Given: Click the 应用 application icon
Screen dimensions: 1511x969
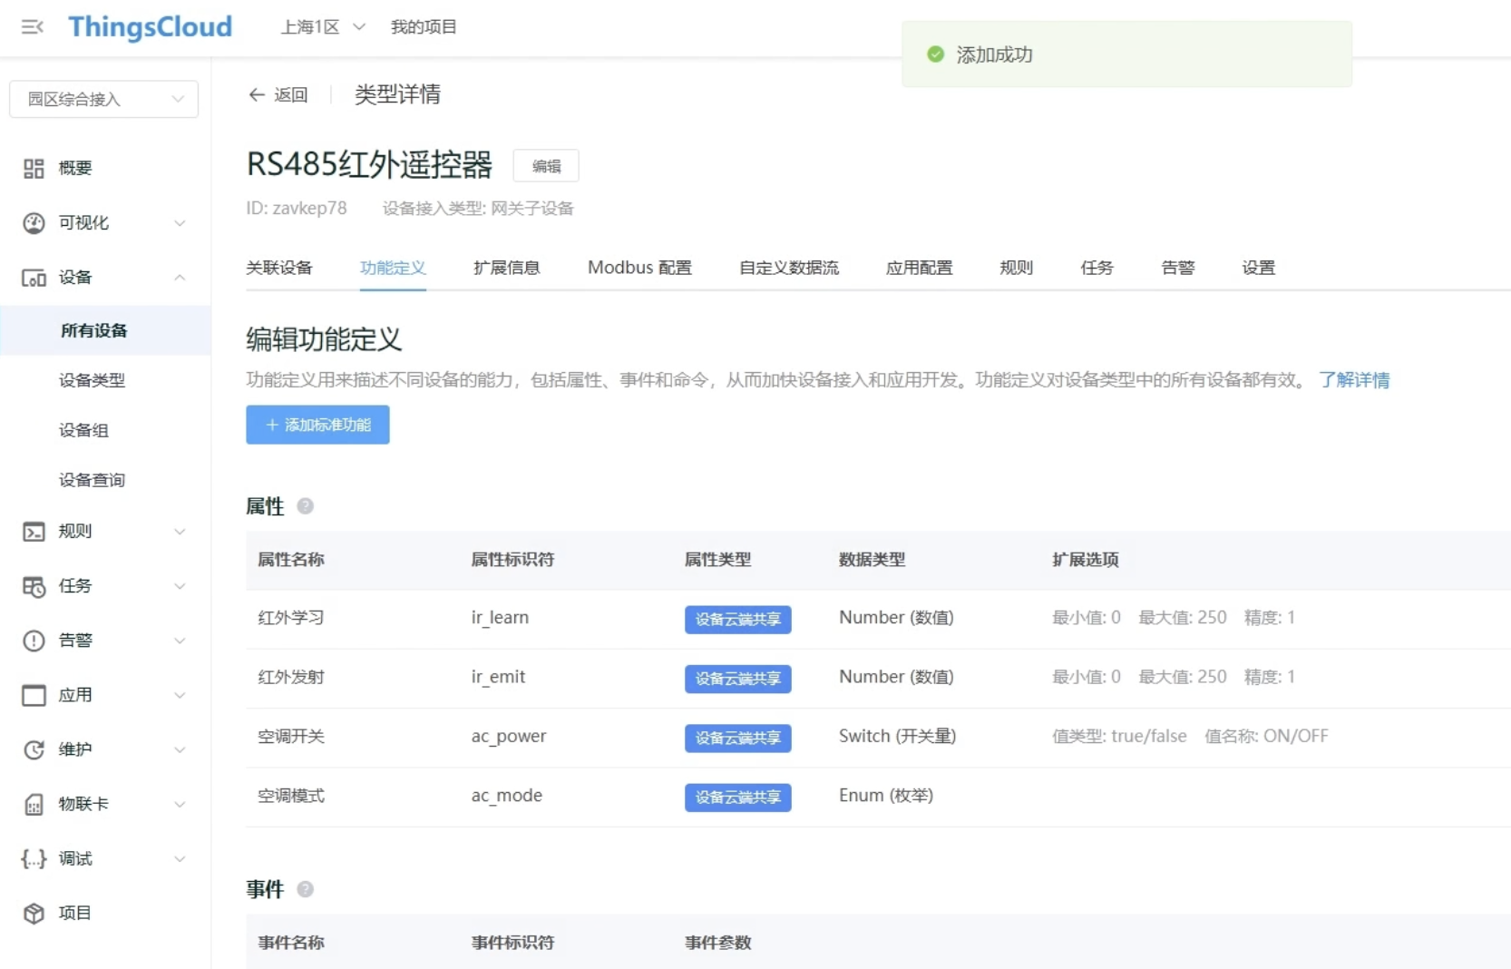Looking at the screenshot, I should coord(34,695).
